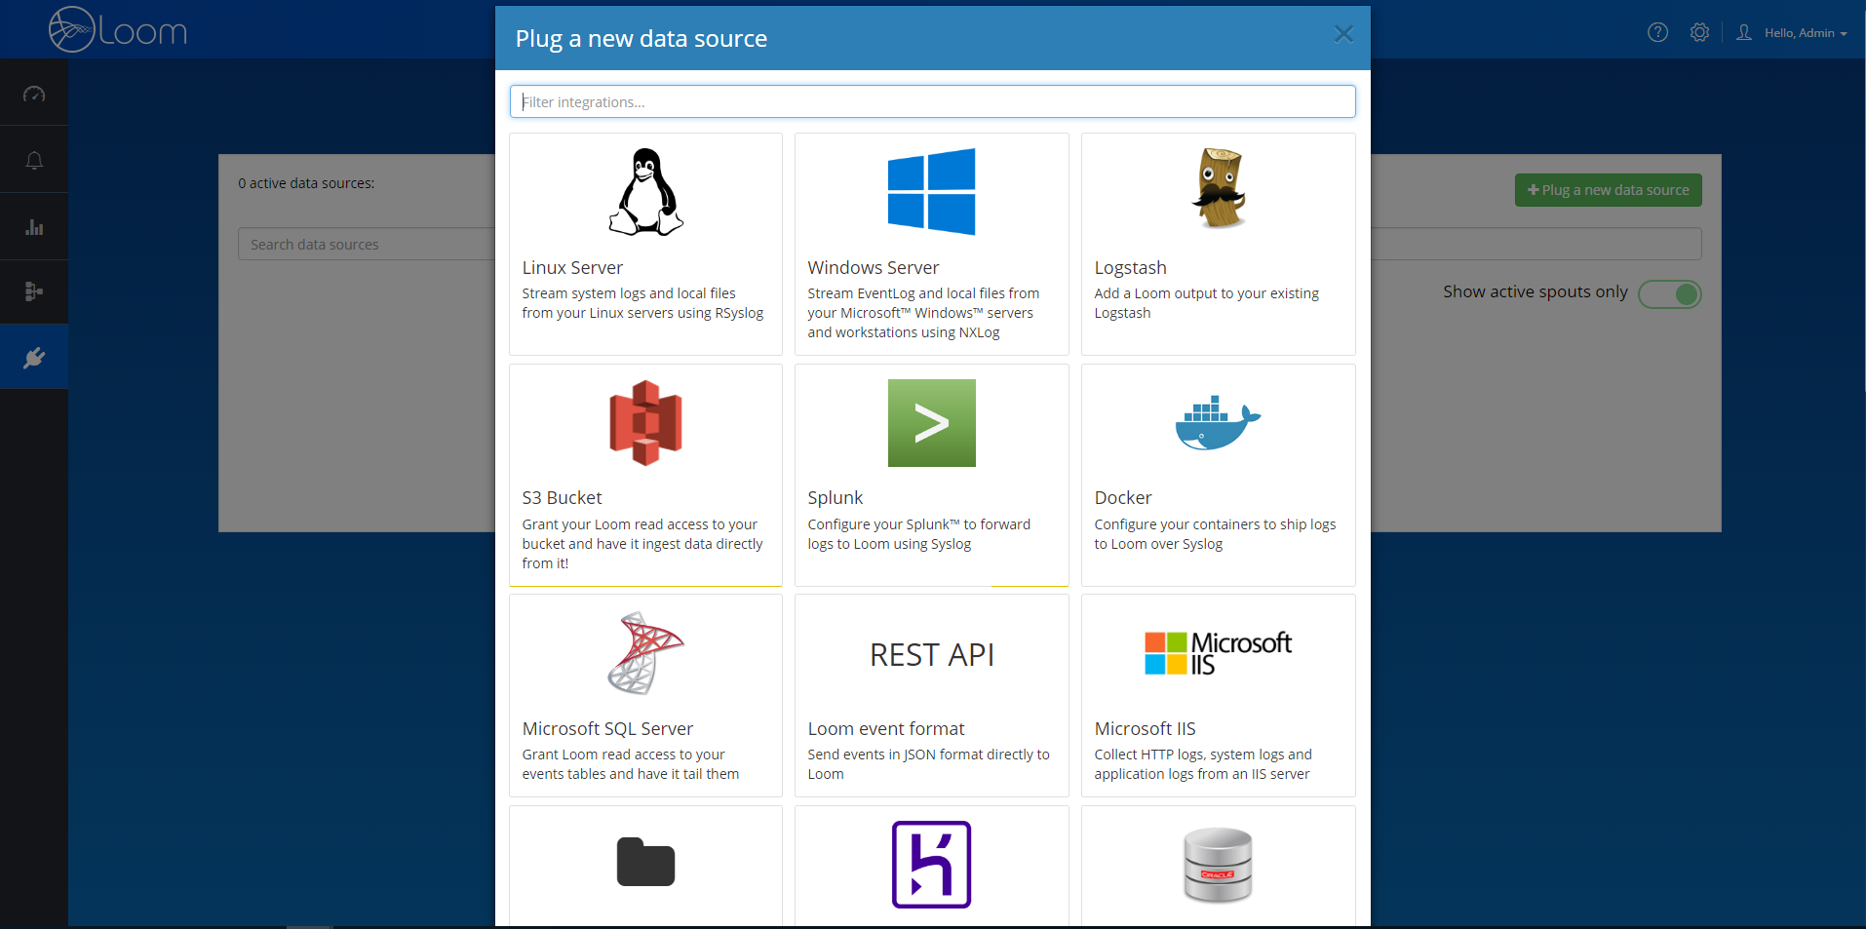The image size is (1866, 929).
Task: Choose the Docker title
Action: [x=1122, y=498]
